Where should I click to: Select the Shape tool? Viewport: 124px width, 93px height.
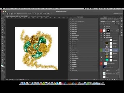[x=2, y=57]
